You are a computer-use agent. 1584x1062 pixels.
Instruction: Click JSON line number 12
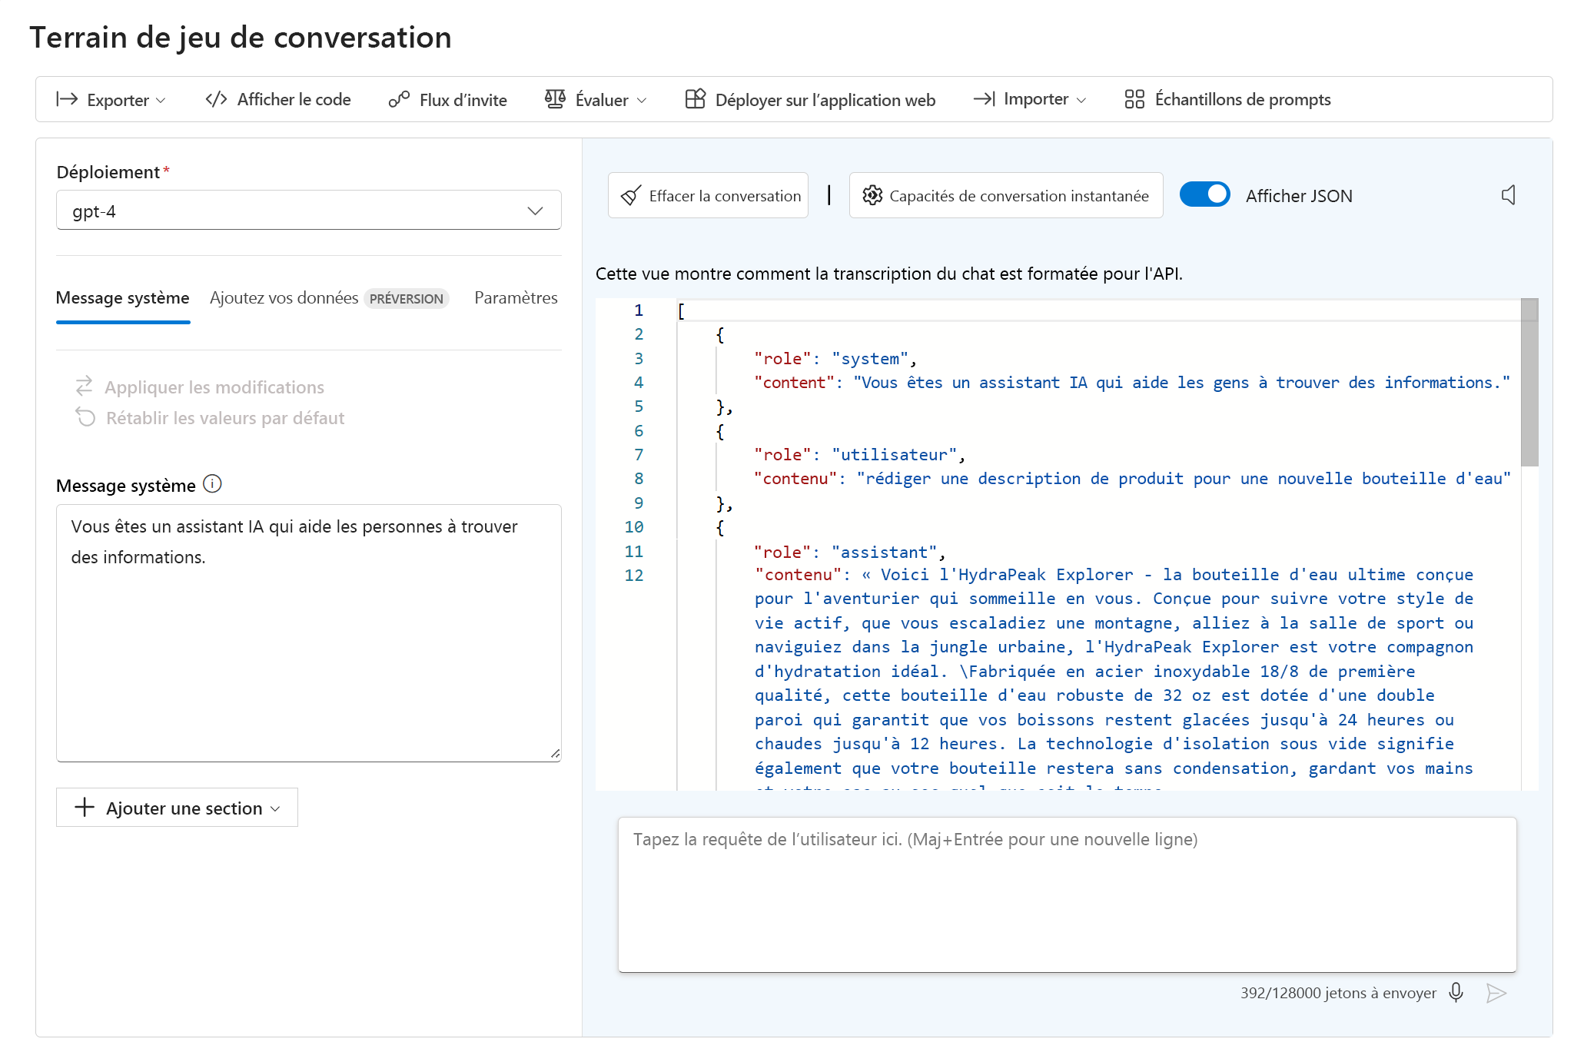pos(634,576)
